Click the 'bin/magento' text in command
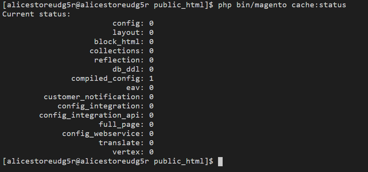 pos(261,5)
